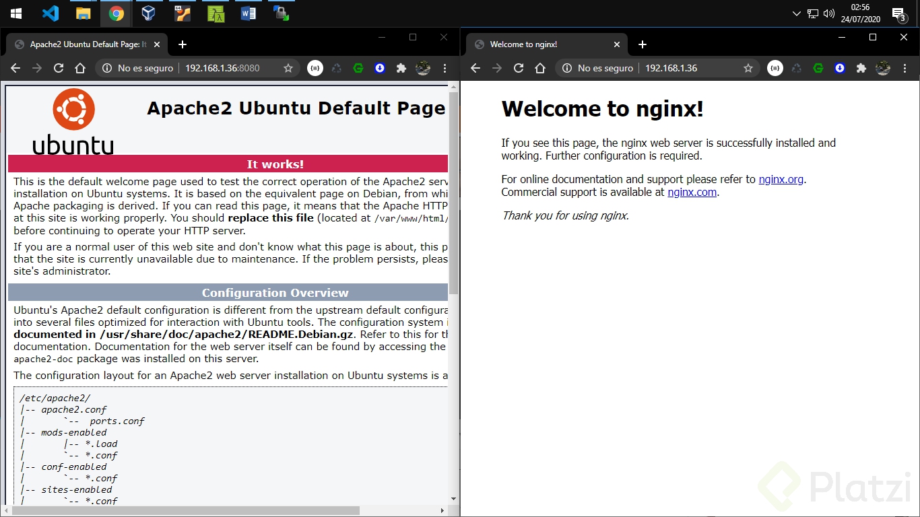Viewport: 920px width, 517px height.
Task: Click the home icon in the nginx window
Action: (x=540, y=68)
